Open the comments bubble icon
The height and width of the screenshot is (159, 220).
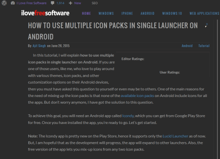click(x=52, y=3)
